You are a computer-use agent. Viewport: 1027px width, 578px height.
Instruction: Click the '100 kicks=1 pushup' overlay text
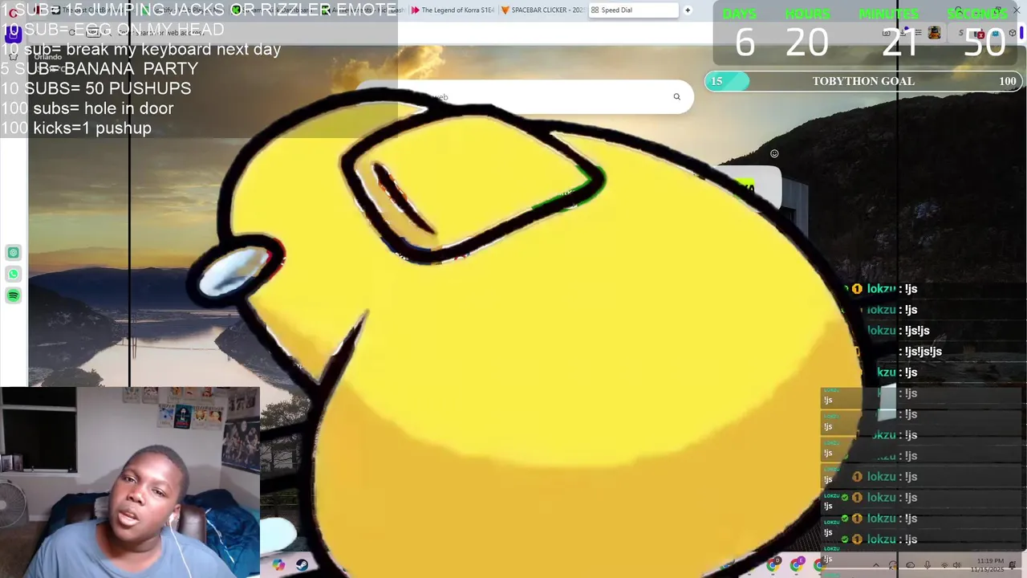click(75, 128)
